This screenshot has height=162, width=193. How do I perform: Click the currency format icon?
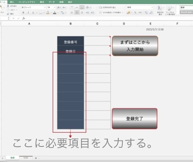point(129,13)
